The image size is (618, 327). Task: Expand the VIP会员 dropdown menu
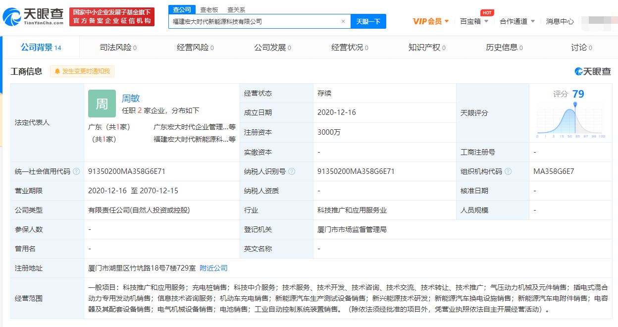[430, 21]
